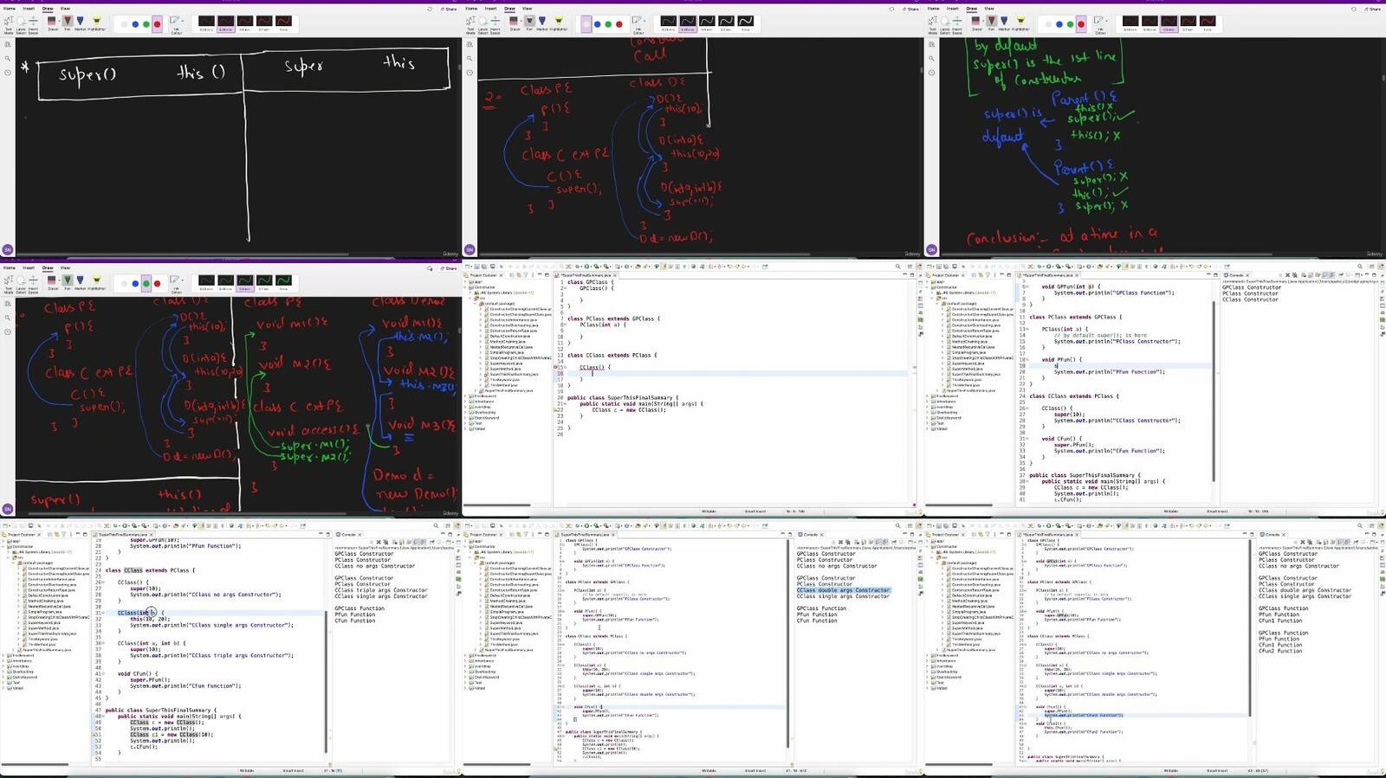Viewport: 1386px width, 778px height.
Task: Open Insert tab in top-left OneNote panel
Action: 29,9
